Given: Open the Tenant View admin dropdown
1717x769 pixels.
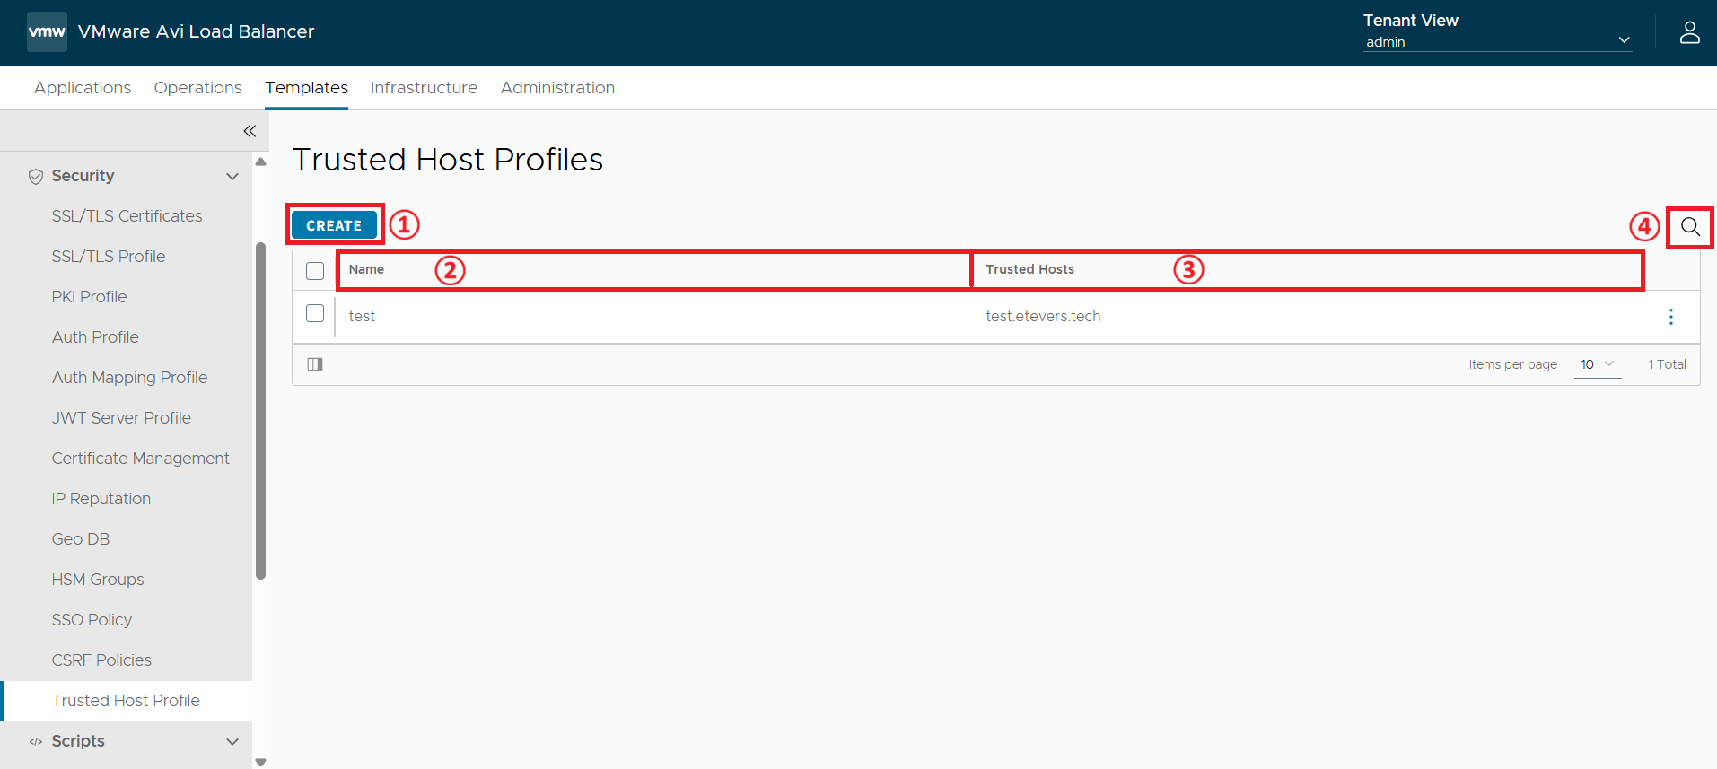Looking at the screenshot, I should point(1497,41).
